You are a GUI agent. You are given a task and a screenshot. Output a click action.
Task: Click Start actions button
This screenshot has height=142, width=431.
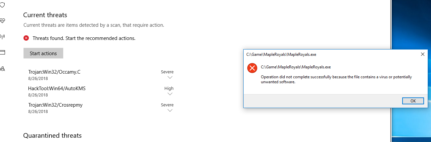pyautogui.click(x=43, y=53)
